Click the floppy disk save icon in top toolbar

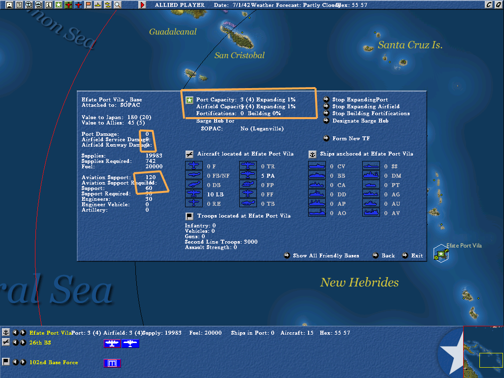pos(9,5)
